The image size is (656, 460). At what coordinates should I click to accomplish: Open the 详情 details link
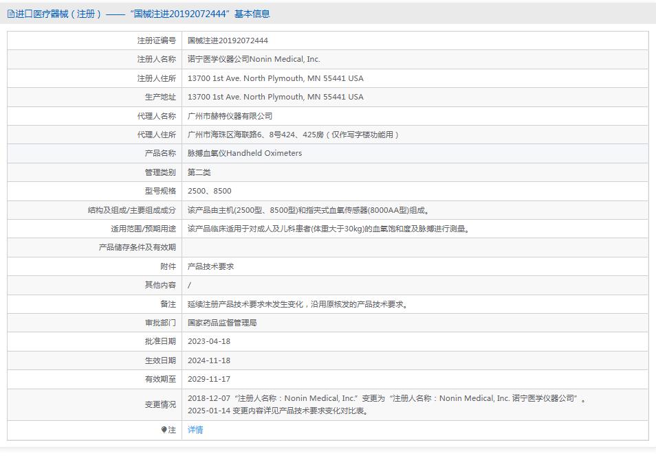tap(195, 429)
